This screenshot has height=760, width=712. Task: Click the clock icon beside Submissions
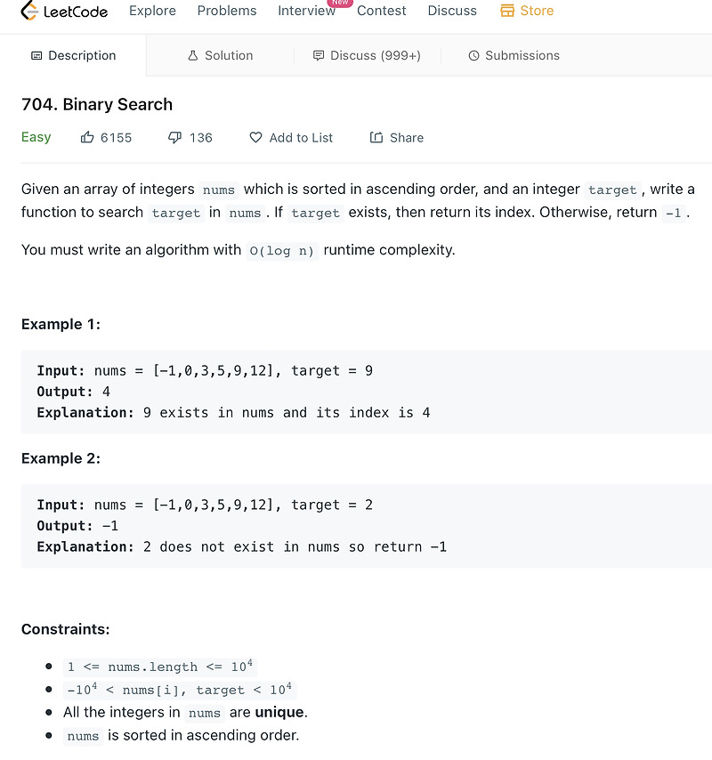coord(474,56)
